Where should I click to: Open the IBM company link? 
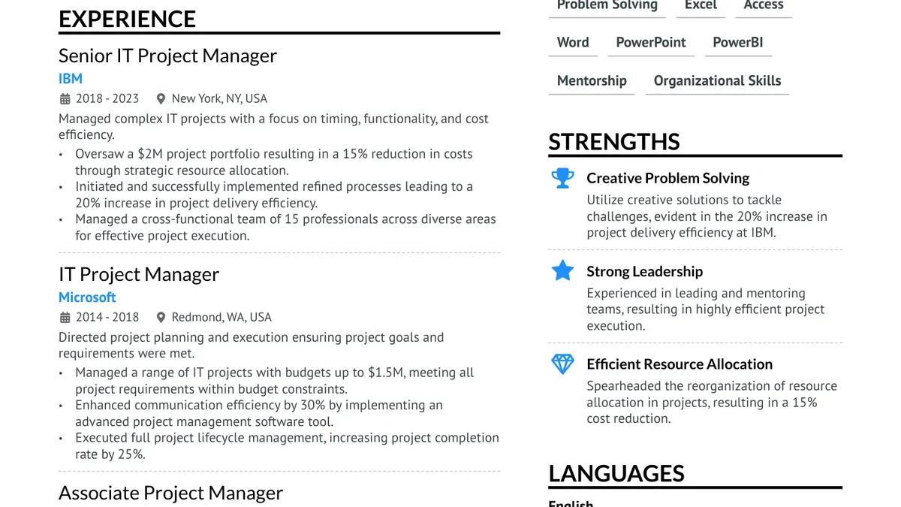click(71, 78)
